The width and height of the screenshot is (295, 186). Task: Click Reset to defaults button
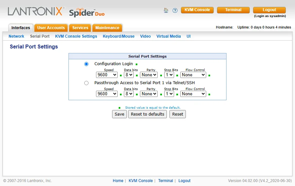[x=147, y=114]
